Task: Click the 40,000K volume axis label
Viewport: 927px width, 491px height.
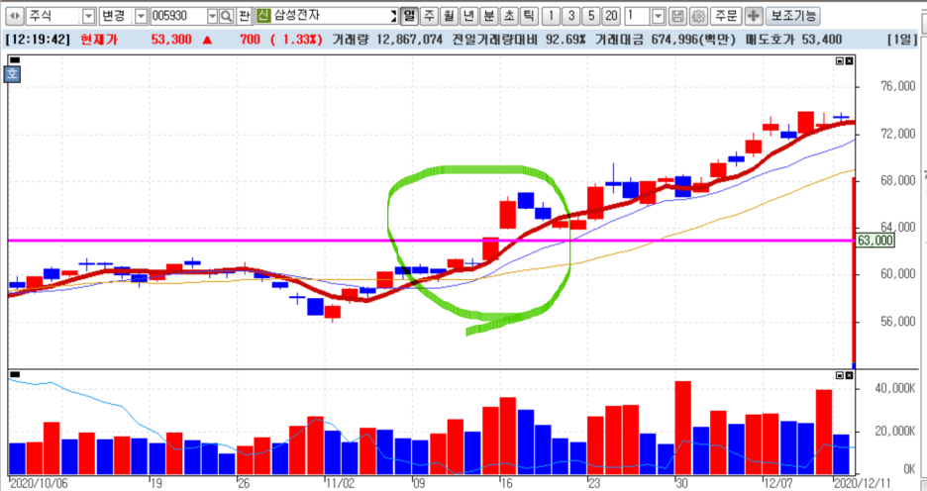Action: [x=894, y=388]
